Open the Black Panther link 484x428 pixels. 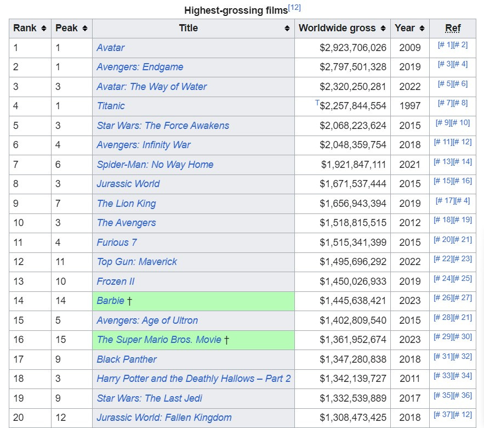click(x=127, y=359)
